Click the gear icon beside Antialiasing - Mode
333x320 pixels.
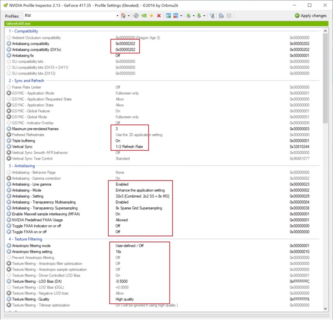click(9, 190)
